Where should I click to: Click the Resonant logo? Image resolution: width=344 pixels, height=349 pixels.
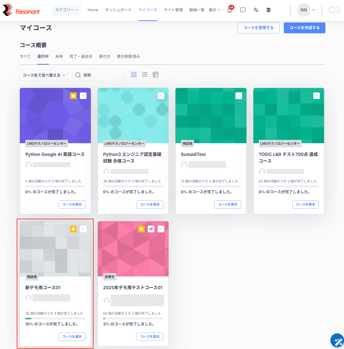tap(21, 10)
